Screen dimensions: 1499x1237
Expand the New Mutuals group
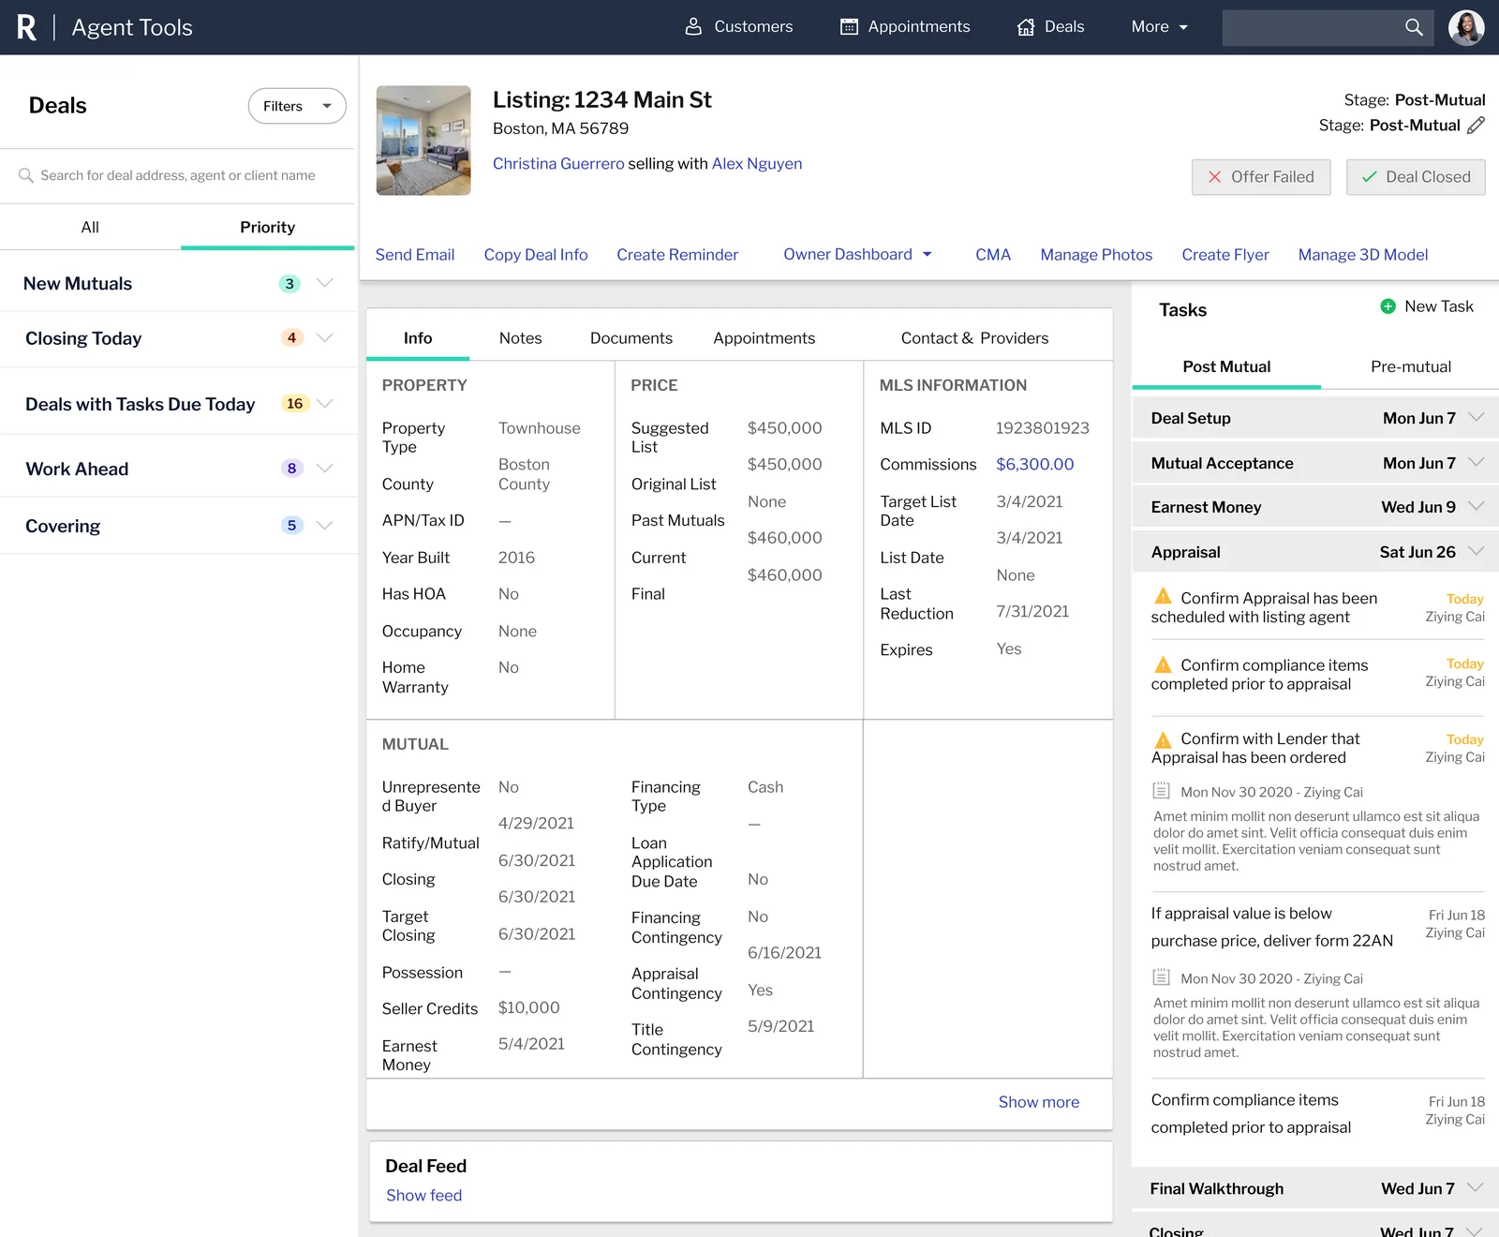click(x=178, y=283)
